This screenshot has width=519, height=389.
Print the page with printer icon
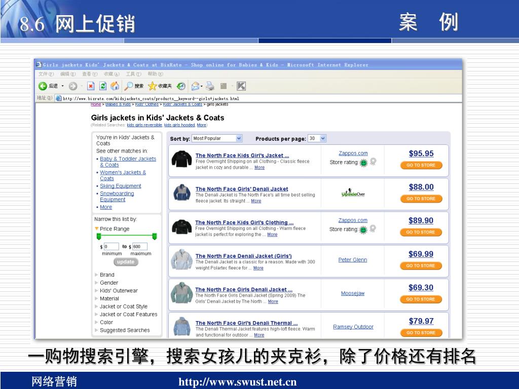210,86
